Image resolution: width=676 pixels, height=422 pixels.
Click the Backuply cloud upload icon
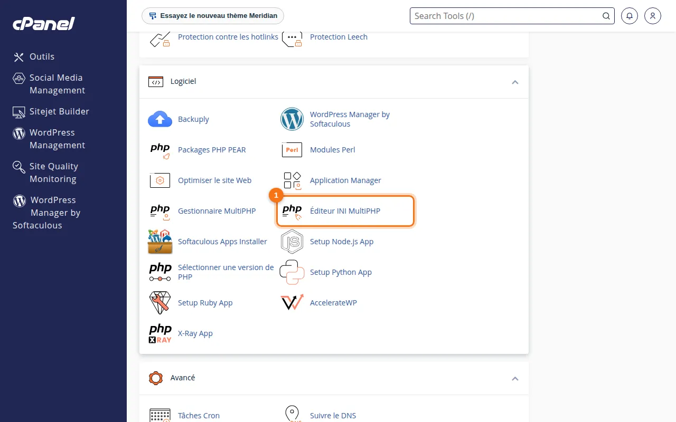click(x=160, y=119)
